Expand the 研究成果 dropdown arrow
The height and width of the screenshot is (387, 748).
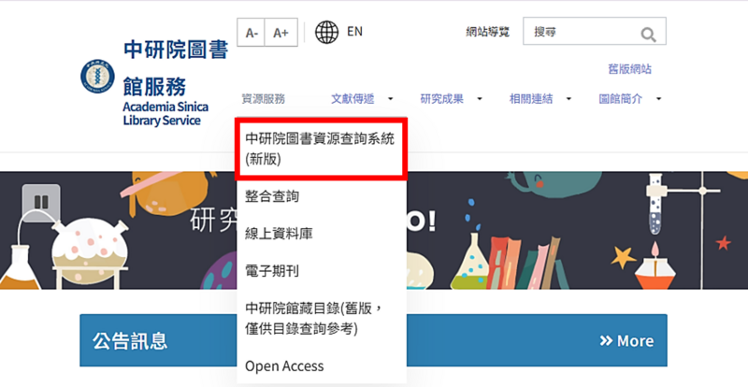[480, 99]
